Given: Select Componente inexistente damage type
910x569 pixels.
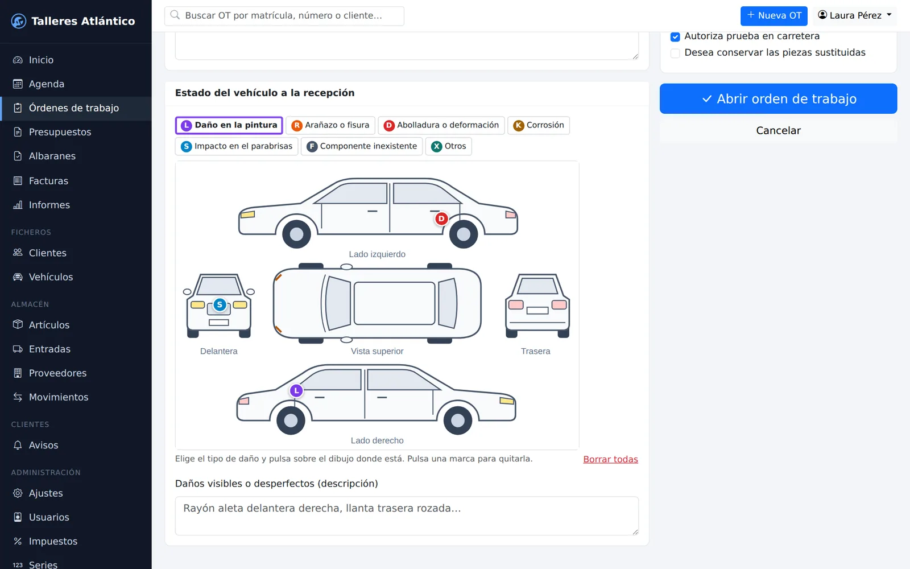Looking at the screenshot, I should (362, 146).
